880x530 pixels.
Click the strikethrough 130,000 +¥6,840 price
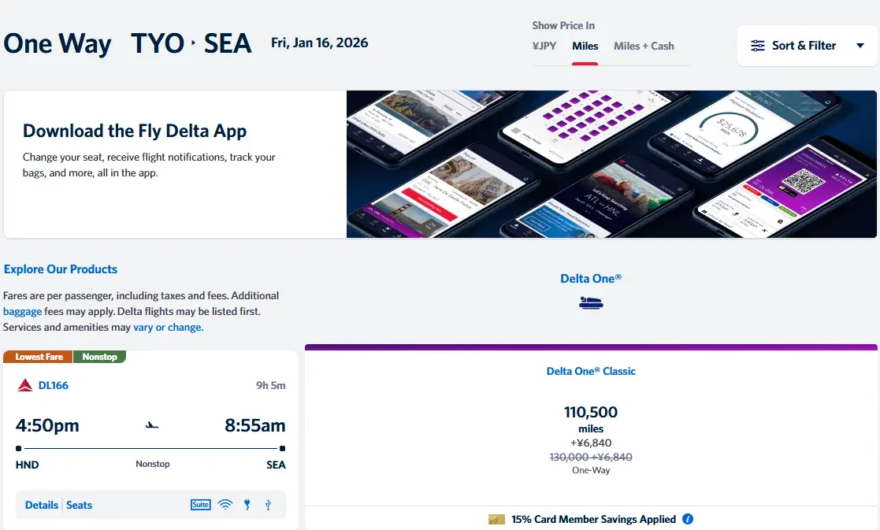(x=591, y=457)
